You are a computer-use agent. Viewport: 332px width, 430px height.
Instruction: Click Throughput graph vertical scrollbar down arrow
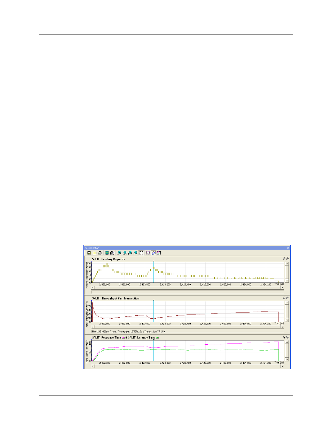pos(287,320)
